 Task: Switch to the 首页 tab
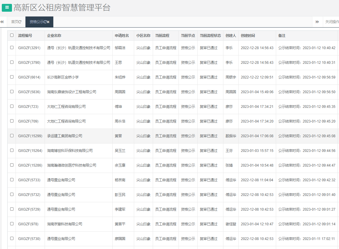pyautogui.click(x=15, y=22)
